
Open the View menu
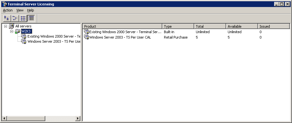pyautogui.click(x=20, y=10)
